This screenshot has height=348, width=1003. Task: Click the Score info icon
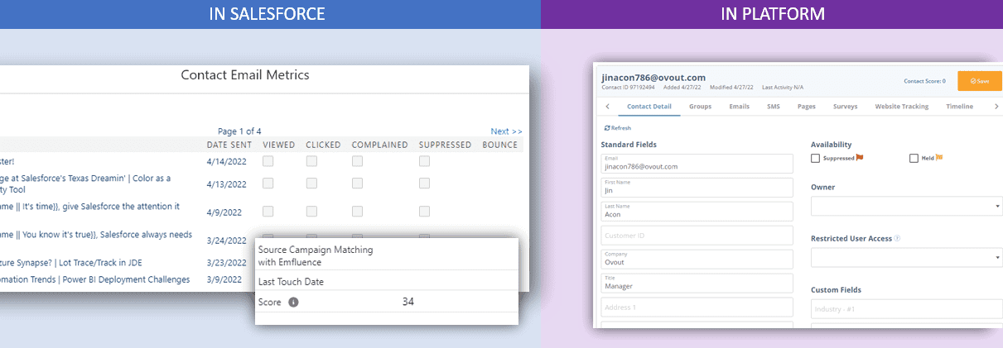pos(293,303)
